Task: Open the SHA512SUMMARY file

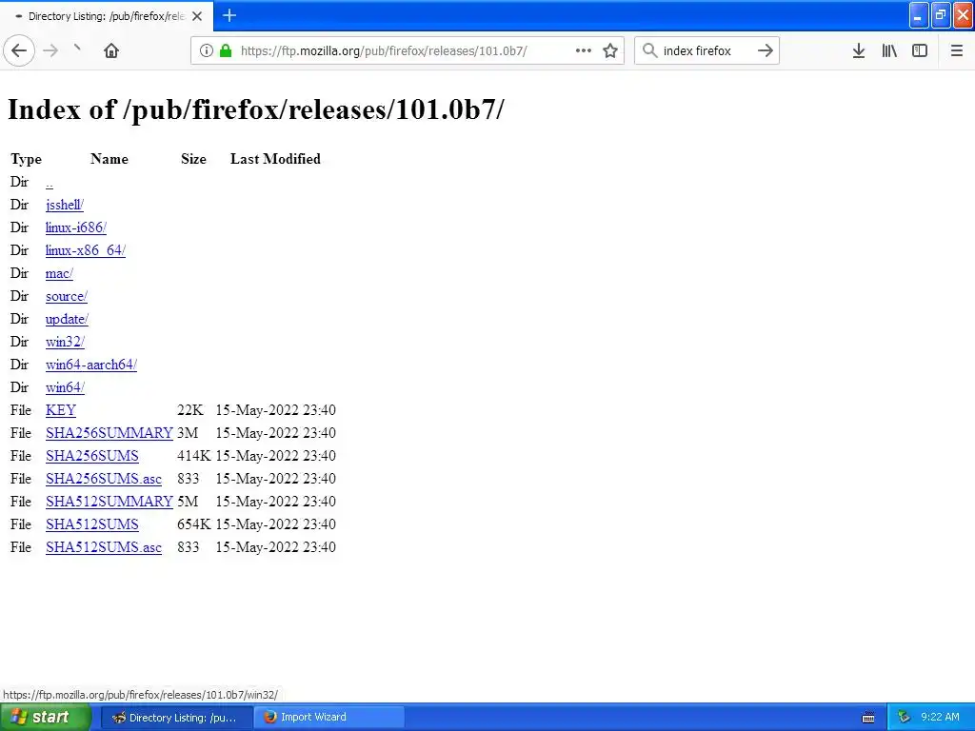Action: coord(109,502)
